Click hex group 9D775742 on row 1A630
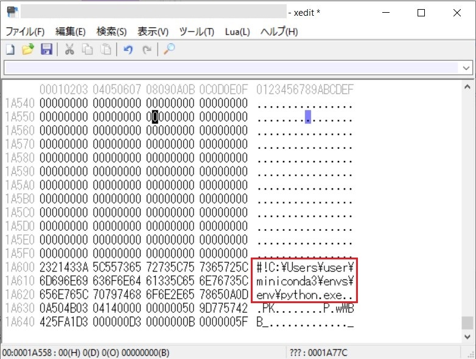Viewport: 476px width, 359px height. click(x=224, y=308)
